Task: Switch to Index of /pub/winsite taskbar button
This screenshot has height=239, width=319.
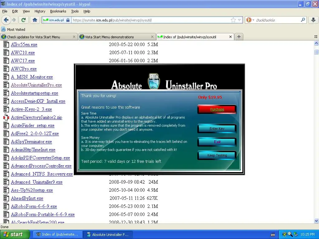Action: pyautogui.click(x=58, y=235)
